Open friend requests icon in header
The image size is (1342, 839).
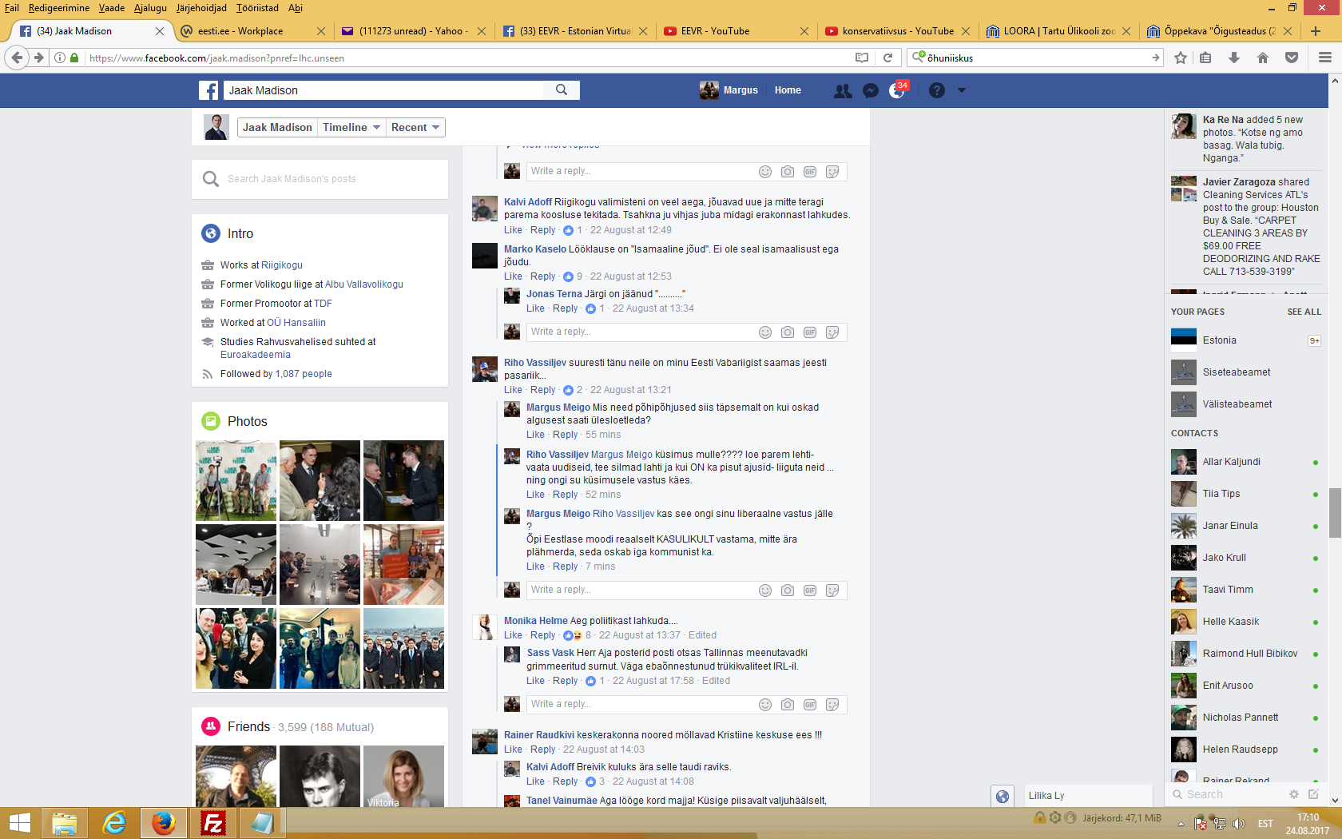click(x=843, y=90)
